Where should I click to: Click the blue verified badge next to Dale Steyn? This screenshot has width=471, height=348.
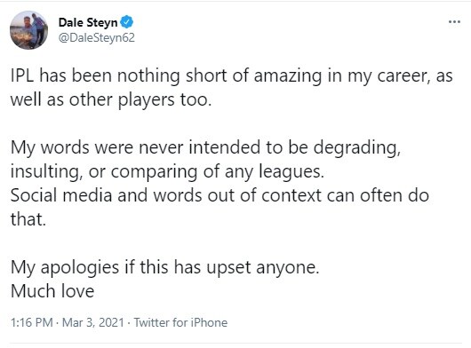(127, 22)
